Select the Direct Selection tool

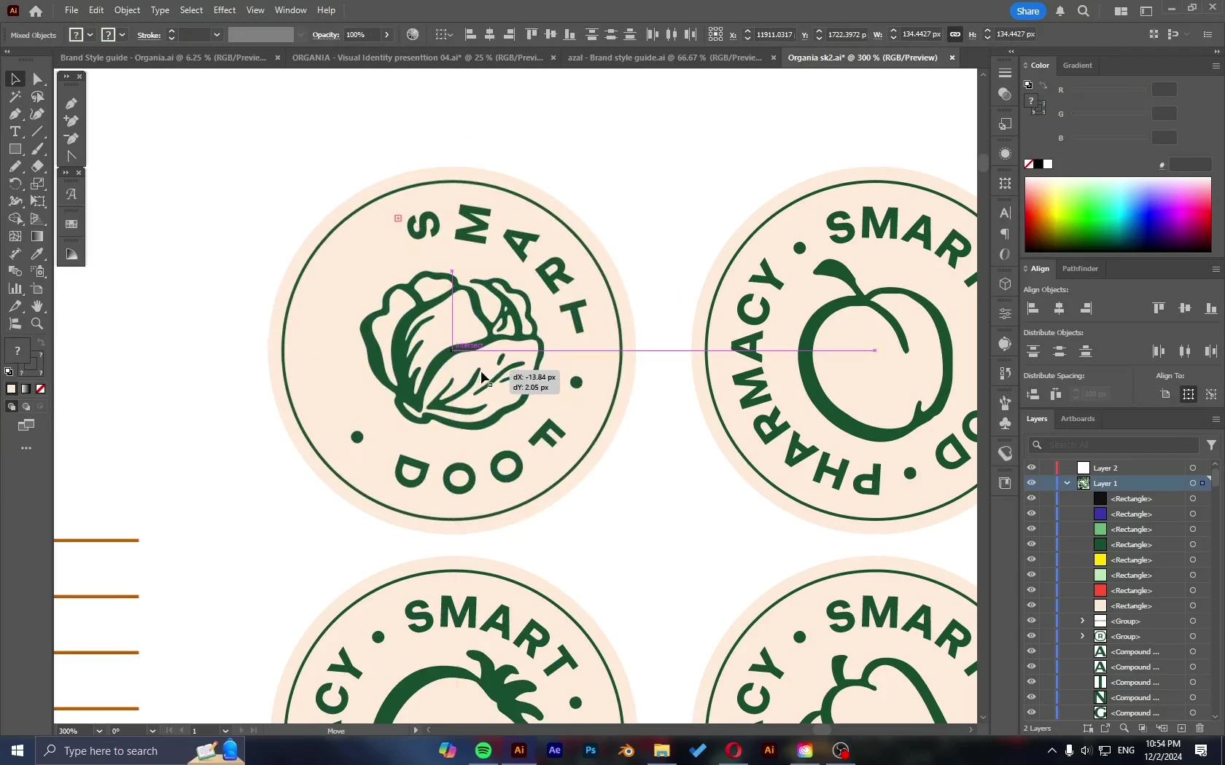[38, 79]
